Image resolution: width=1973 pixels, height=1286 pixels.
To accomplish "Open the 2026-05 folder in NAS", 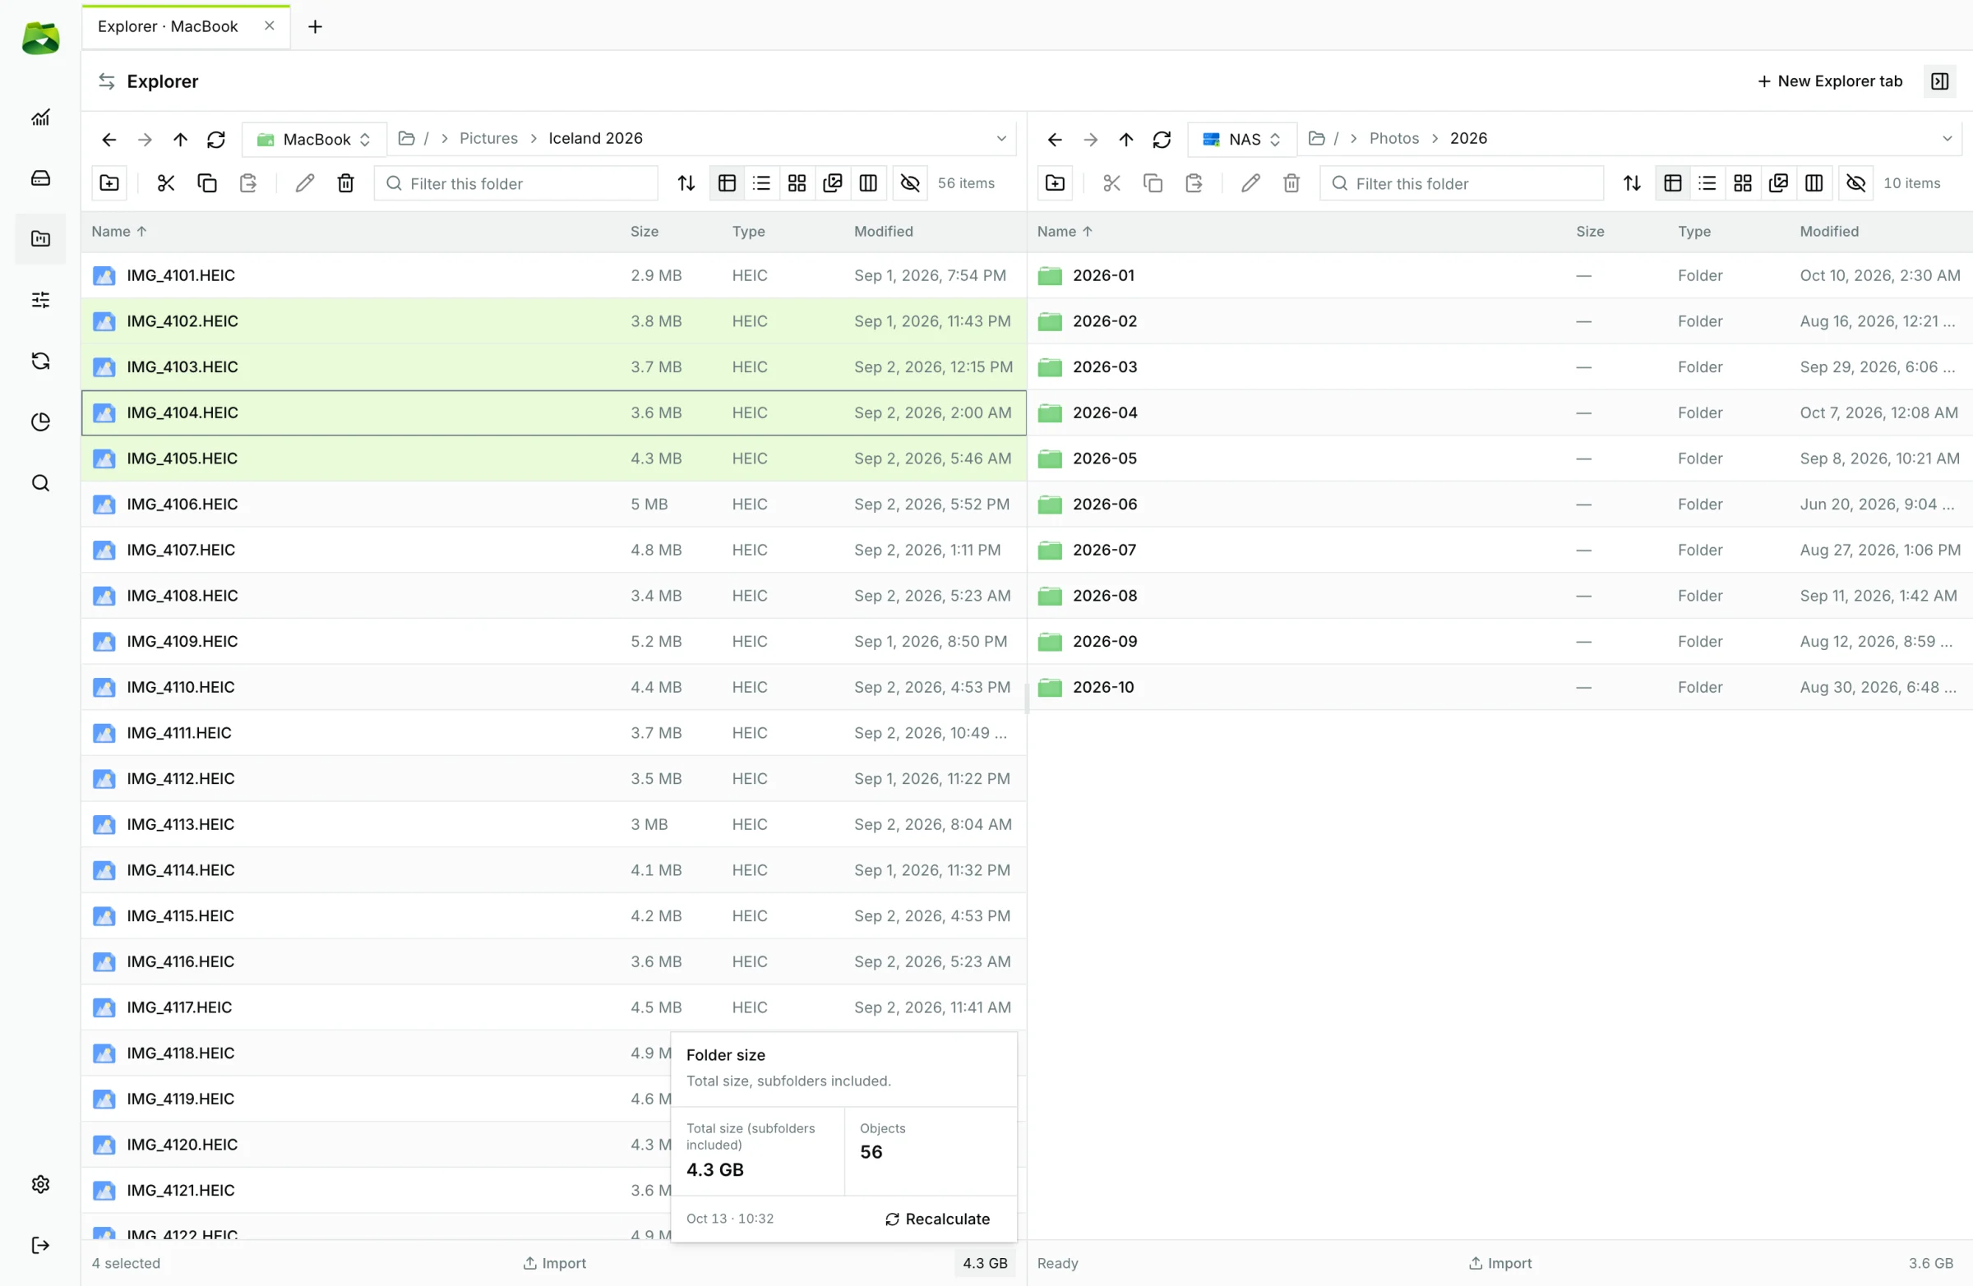I will [1499, 459].
